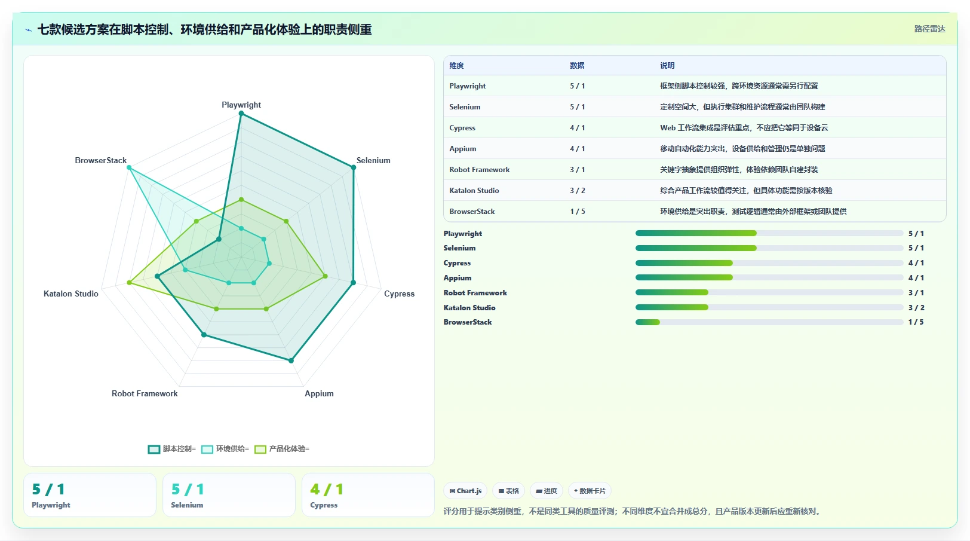This screenshot has width=970, height=541.
Task: Click the Robot Framework progress bar
Action: (x=769, y=292)
